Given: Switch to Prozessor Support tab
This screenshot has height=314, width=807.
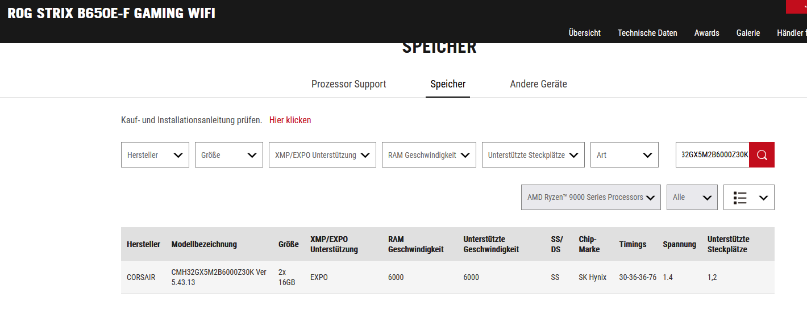Looking at the screenshot, I should tap(348, 84).
